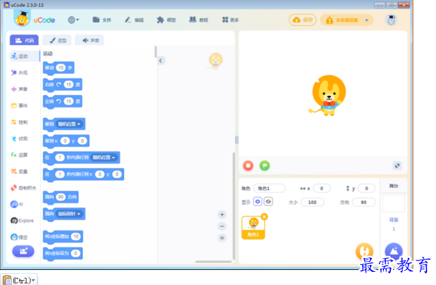Add a new backdrop
Viewport: 436px width, 285px height.
coord(393,251)
